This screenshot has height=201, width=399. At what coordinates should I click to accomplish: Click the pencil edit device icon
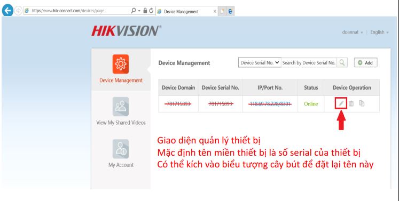coord(341,103)
